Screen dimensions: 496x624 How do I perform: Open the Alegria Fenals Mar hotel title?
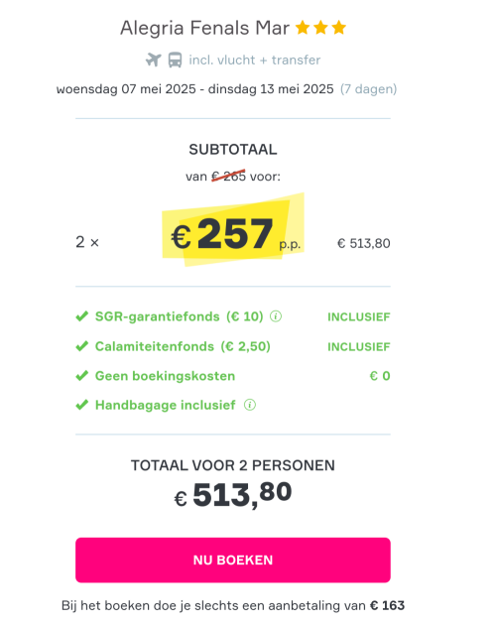(205, 28)
